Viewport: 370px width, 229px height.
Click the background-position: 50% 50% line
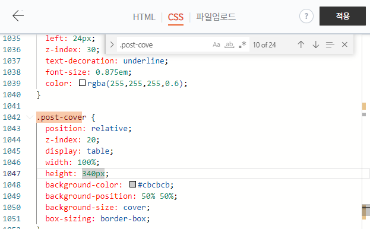pos(111,196)
